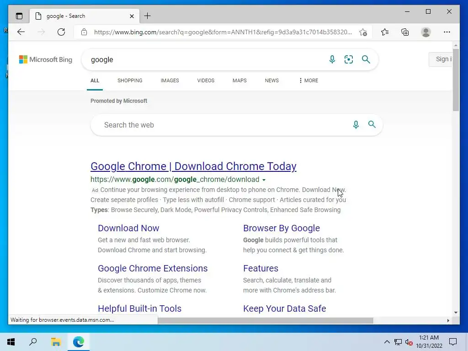Open the browser profile avatar
Image resolution: width=468 pixels, height=351 pixels.
pyautogui.click(x=426, y=32)
